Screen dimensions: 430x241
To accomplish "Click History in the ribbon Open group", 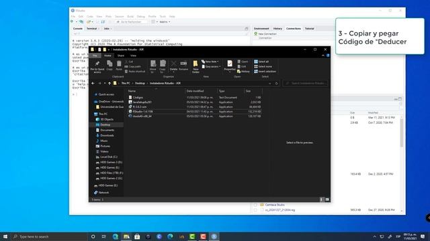I will [243, 72].
